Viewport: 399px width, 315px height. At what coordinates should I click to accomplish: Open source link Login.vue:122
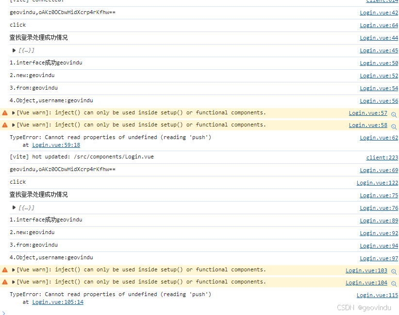[377, 183]
